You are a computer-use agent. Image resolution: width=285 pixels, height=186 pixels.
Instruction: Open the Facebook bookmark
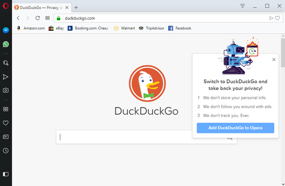pyautogui.click(x=179, y=28)
